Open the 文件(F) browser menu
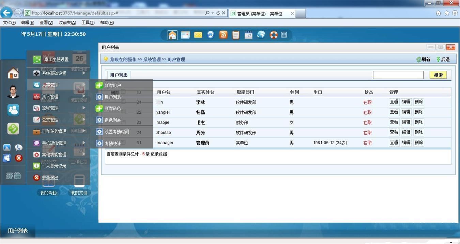 (9, 23)
